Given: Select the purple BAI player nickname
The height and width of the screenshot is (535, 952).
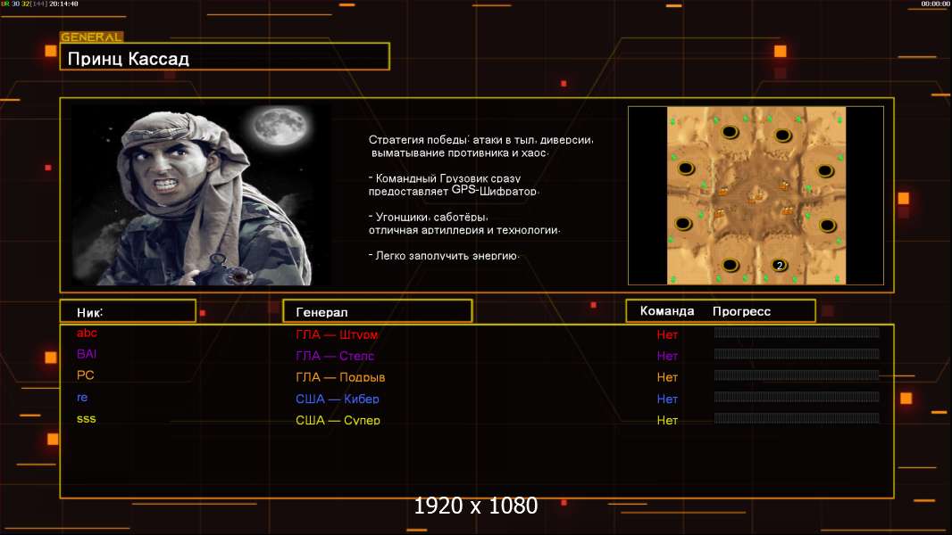Looking at the screenshot, I should [87, 355].
